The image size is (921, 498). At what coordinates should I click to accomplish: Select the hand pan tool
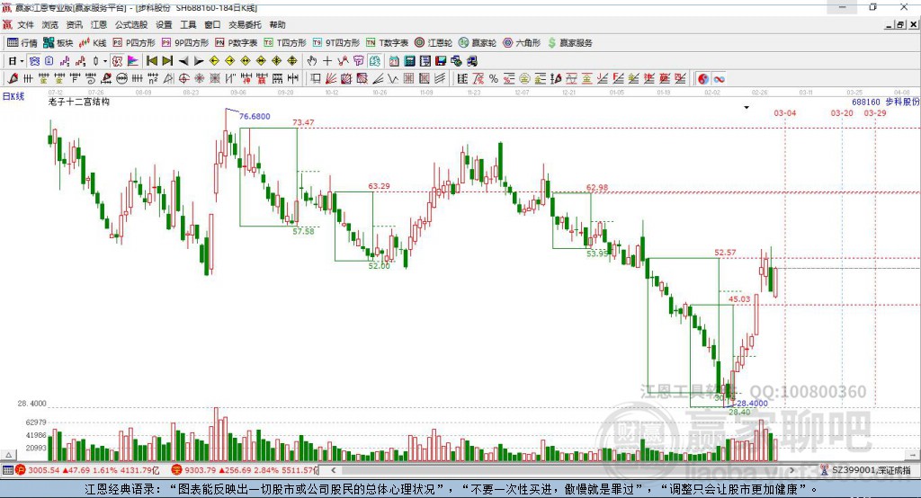coord(312,61)
